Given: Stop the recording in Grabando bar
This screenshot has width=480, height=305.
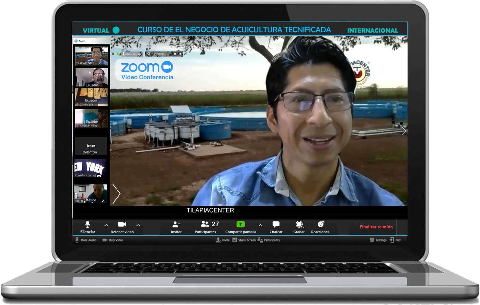Looking at the screenshot, I should coord(180,54).
